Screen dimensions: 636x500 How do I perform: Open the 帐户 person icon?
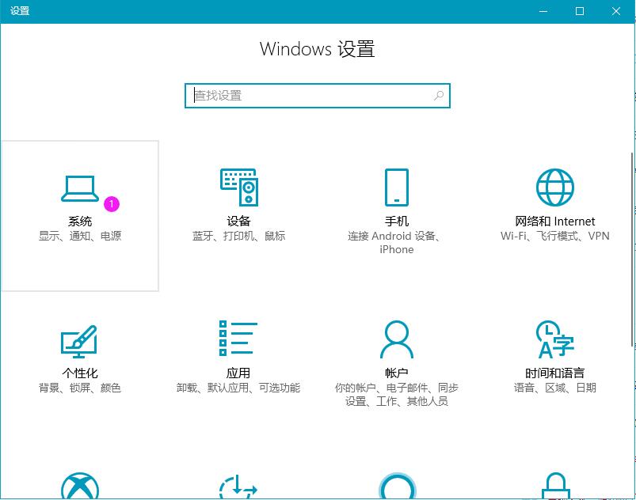point(397,339)
